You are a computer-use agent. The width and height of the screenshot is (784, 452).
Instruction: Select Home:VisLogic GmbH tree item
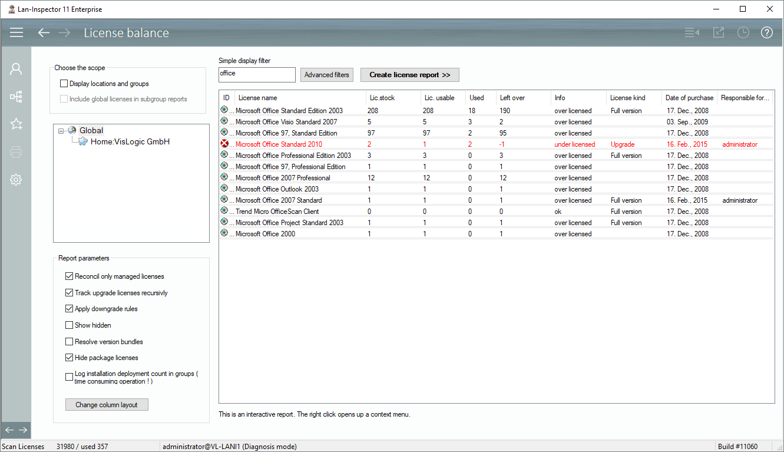[x=130, y=142]
